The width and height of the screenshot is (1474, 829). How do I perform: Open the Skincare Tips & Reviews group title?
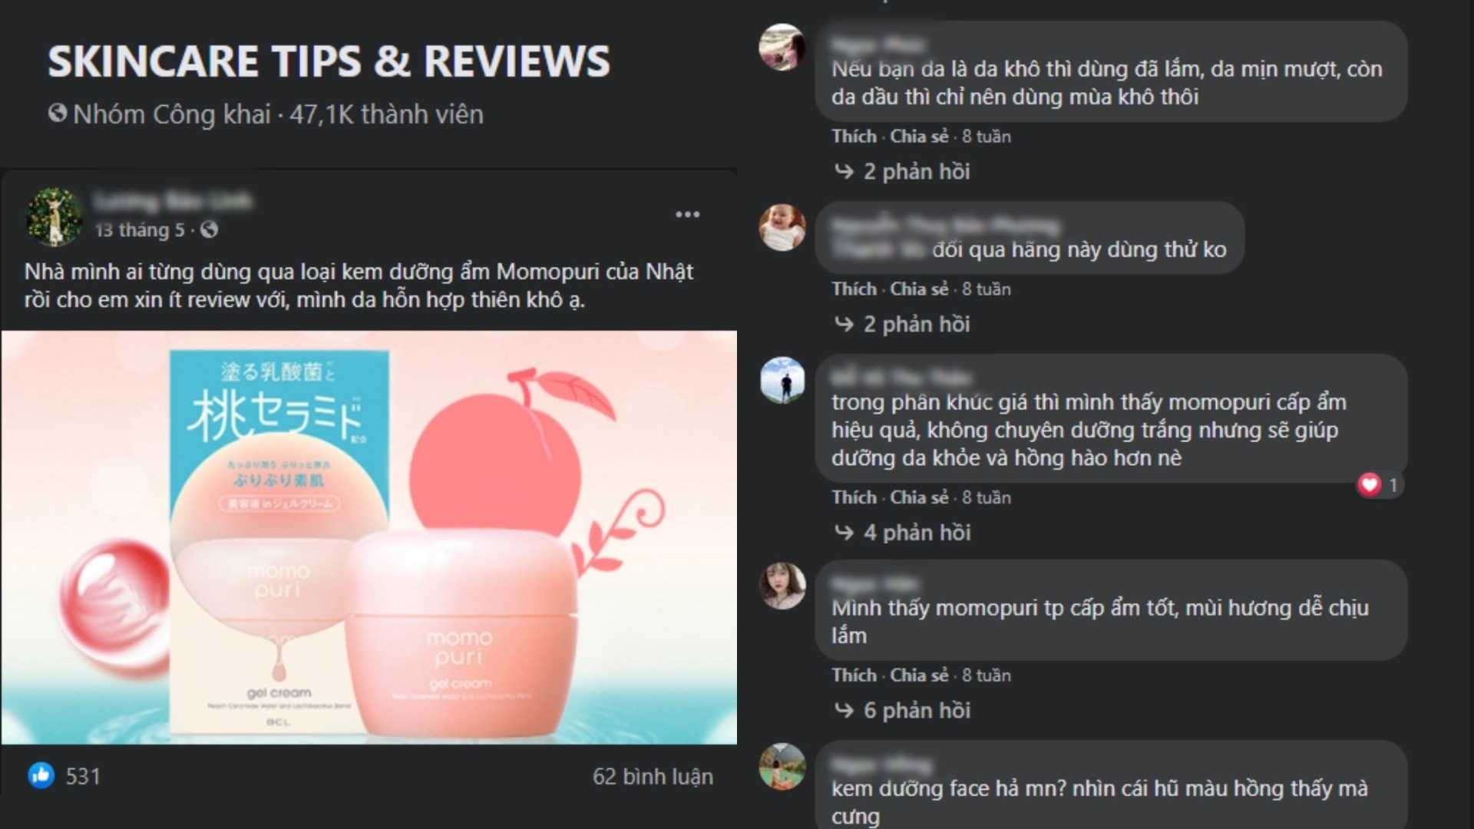tap(329, 61)
